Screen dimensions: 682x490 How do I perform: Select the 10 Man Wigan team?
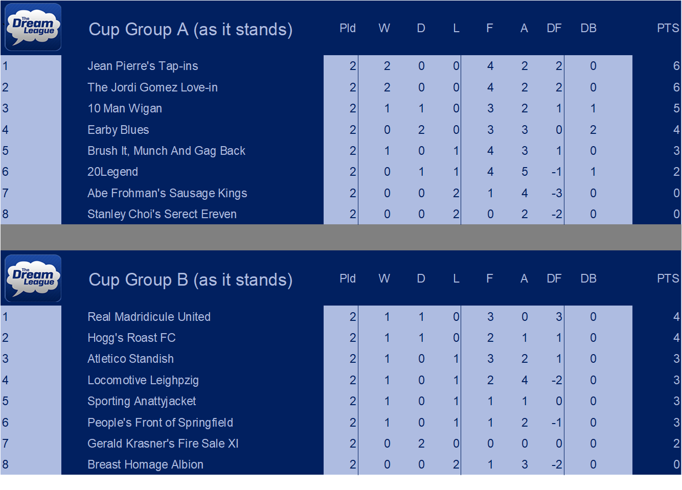tap(125, 108)
